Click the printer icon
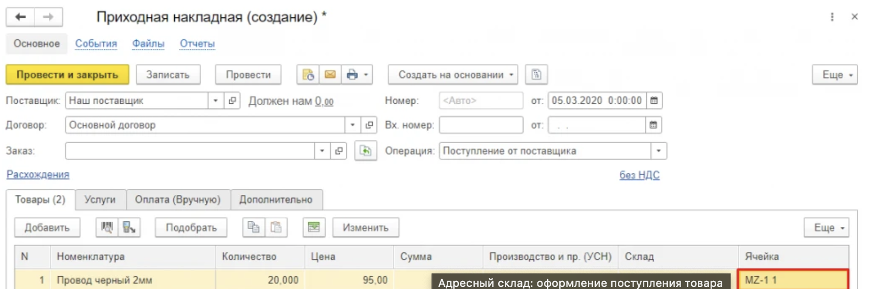Viewport: 871px width, 289px height. [x=352, y=75]
